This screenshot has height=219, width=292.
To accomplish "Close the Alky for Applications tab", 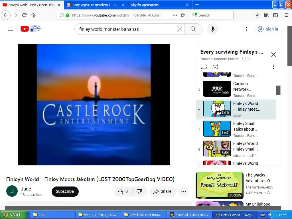I will pyautogui.click(x=187, y=5).
